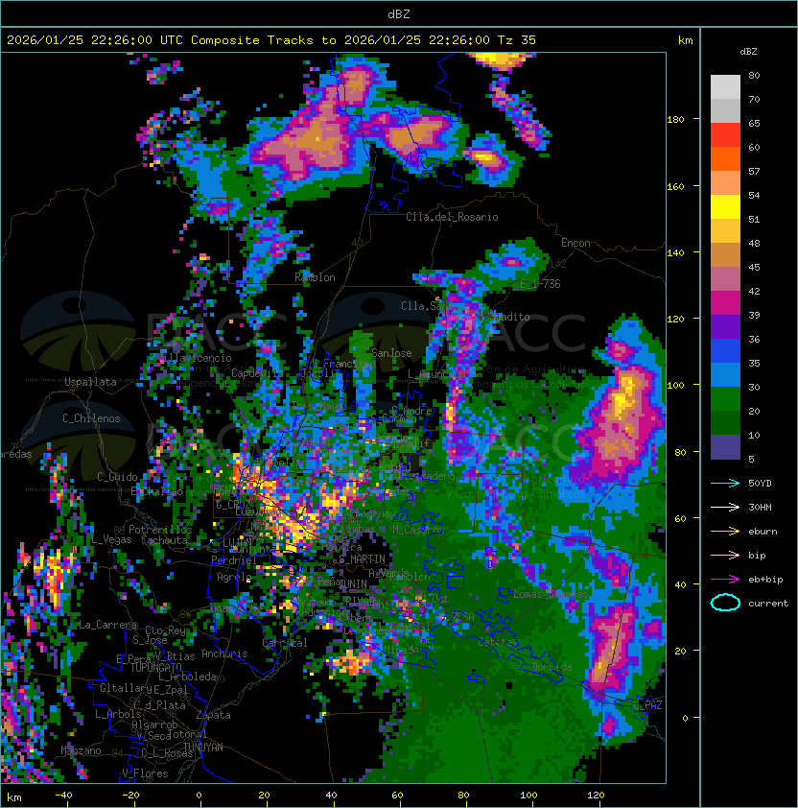Click the 'SanJose' place label
The width and height of the screenshot is (798, 808).
[391, 353]
